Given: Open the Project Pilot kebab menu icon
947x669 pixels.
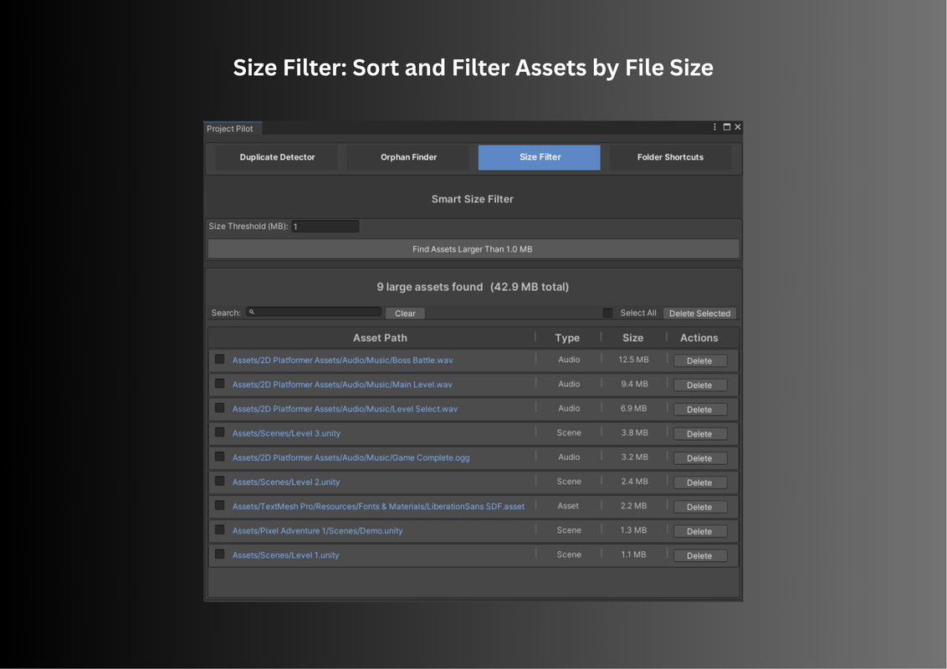Looking at the screenshot, I should pos(714,127).
